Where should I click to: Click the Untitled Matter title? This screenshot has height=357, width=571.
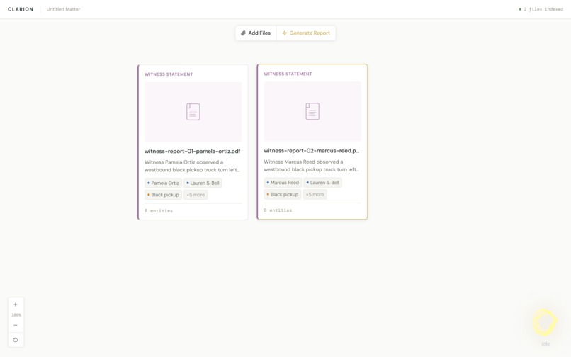pos(63,9)
